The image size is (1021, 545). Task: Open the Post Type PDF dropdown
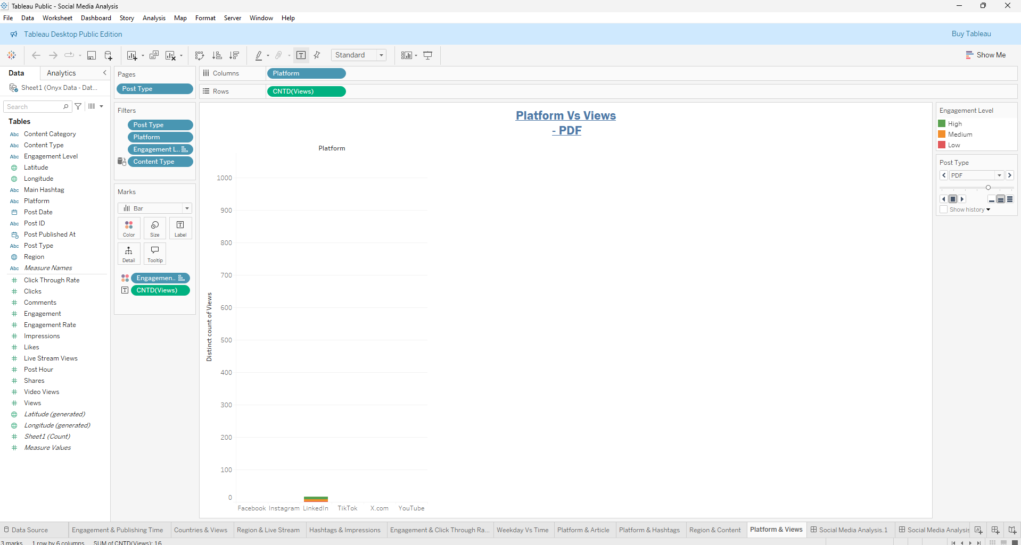(999, 175)
